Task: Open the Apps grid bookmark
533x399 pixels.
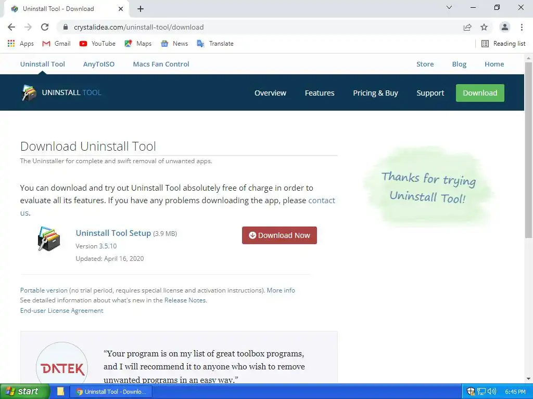Action: (20, 44)
